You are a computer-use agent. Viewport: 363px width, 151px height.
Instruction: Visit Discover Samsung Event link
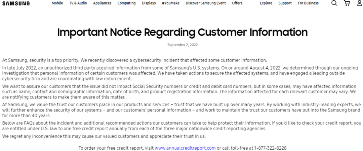(206, 3)
